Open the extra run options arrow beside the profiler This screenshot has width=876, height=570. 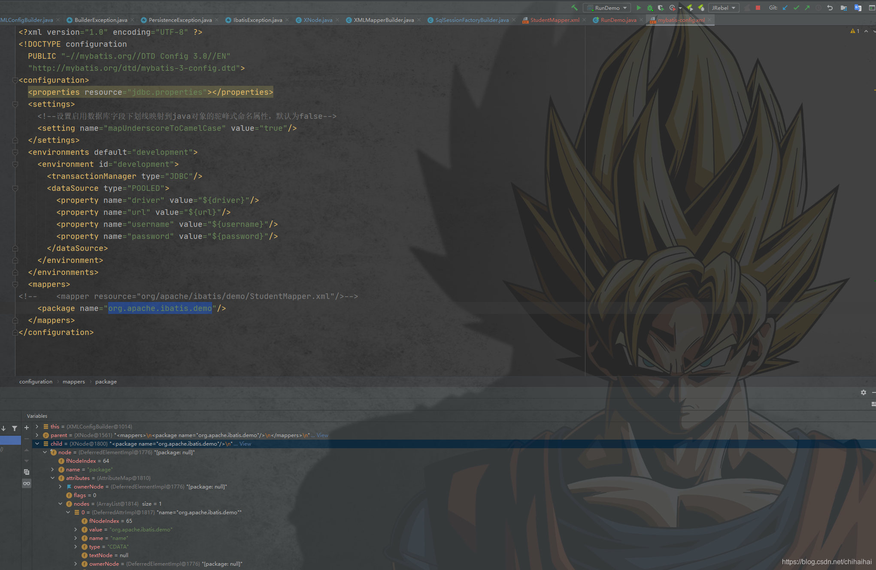(x=680, y=8)
